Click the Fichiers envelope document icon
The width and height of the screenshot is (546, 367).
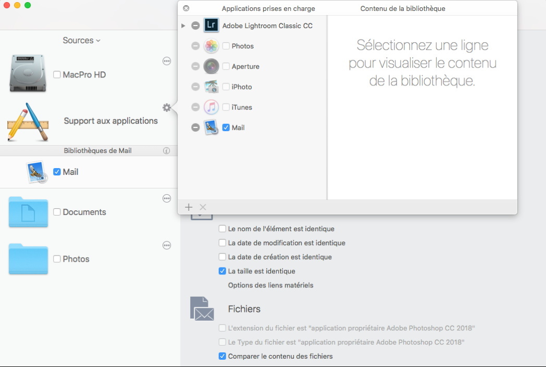[202, 309]
